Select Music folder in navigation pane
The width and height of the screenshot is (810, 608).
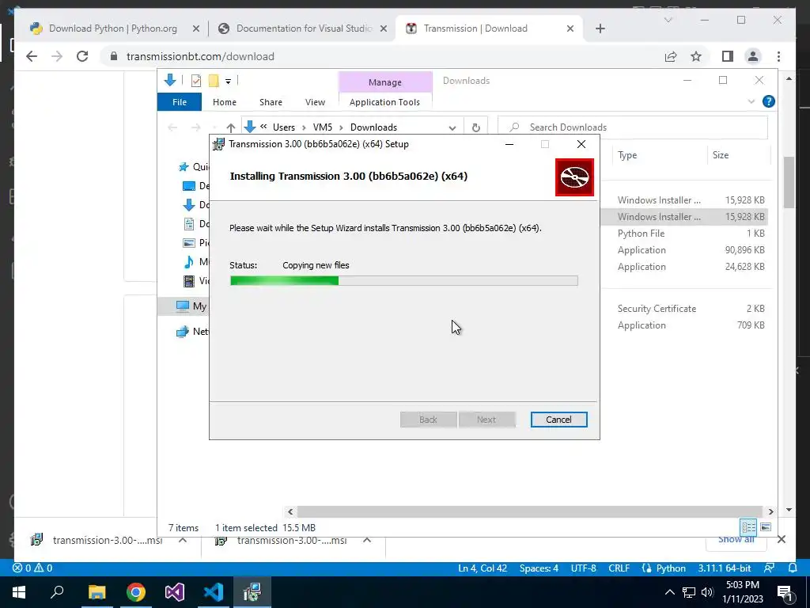[196, 262]
